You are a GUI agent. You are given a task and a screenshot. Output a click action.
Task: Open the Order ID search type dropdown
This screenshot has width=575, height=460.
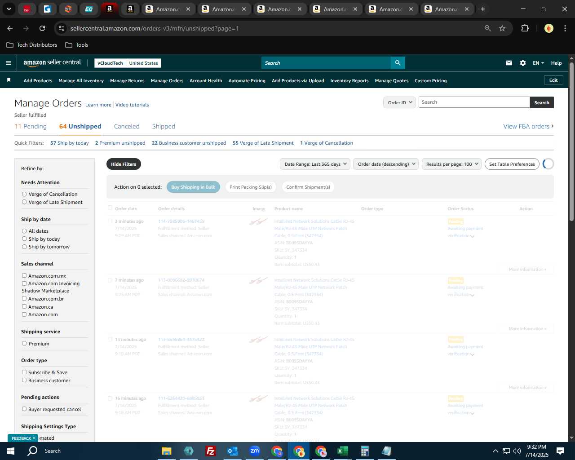click(399, 102)
